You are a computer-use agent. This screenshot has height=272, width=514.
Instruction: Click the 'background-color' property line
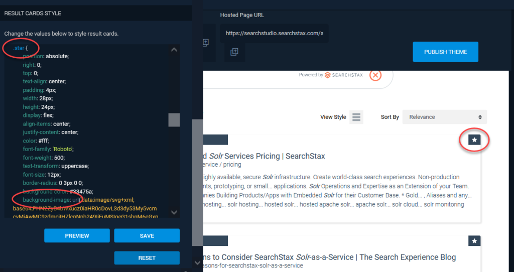[x=58, y=191]
